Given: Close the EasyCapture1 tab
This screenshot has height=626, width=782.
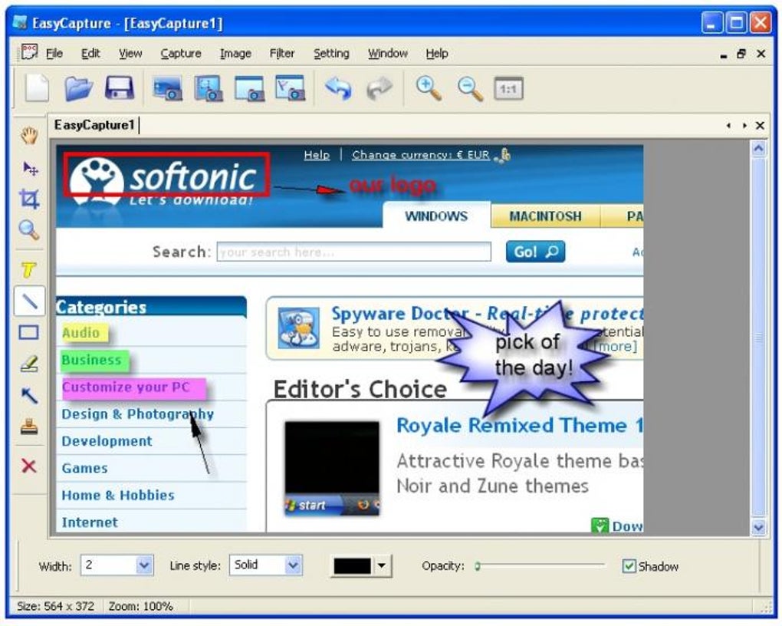Looking at the screenshot, I should tap(760, 125).
